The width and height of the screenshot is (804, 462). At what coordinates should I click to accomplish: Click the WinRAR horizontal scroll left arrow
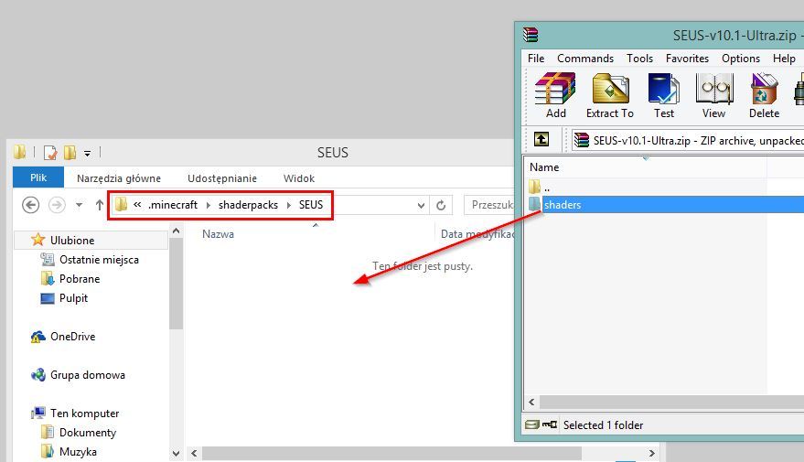point(531,402)
